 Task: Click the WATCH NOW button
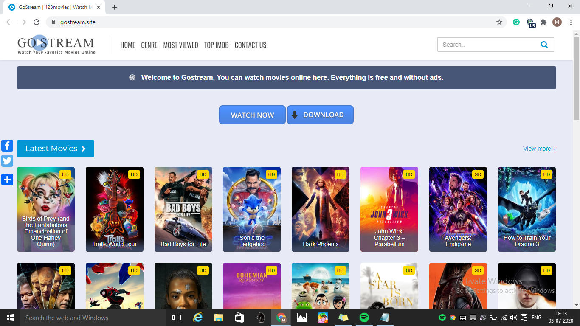tap(252, 115)
